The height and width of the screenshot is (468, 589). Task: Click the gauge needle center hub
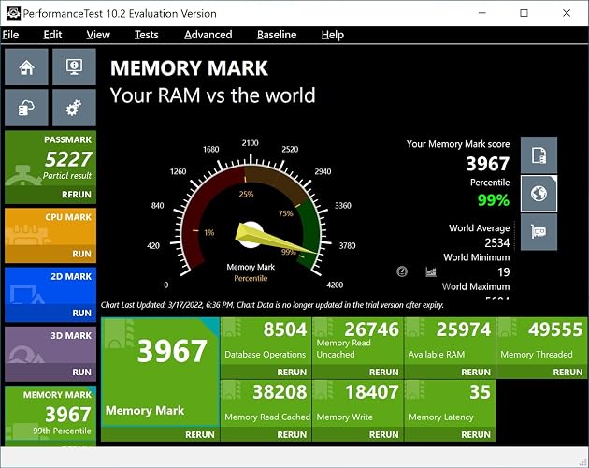pos(251,236)
